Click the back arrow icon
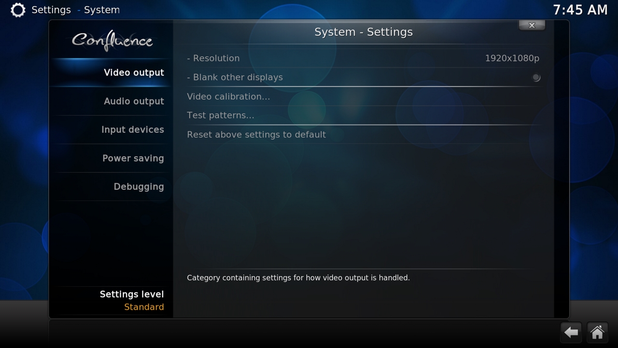The height and width of the screenshot is (348, 618). point(571,332)
